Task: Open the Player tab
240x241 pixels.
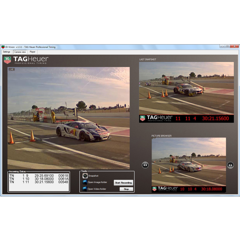Action: coord(33,52)
